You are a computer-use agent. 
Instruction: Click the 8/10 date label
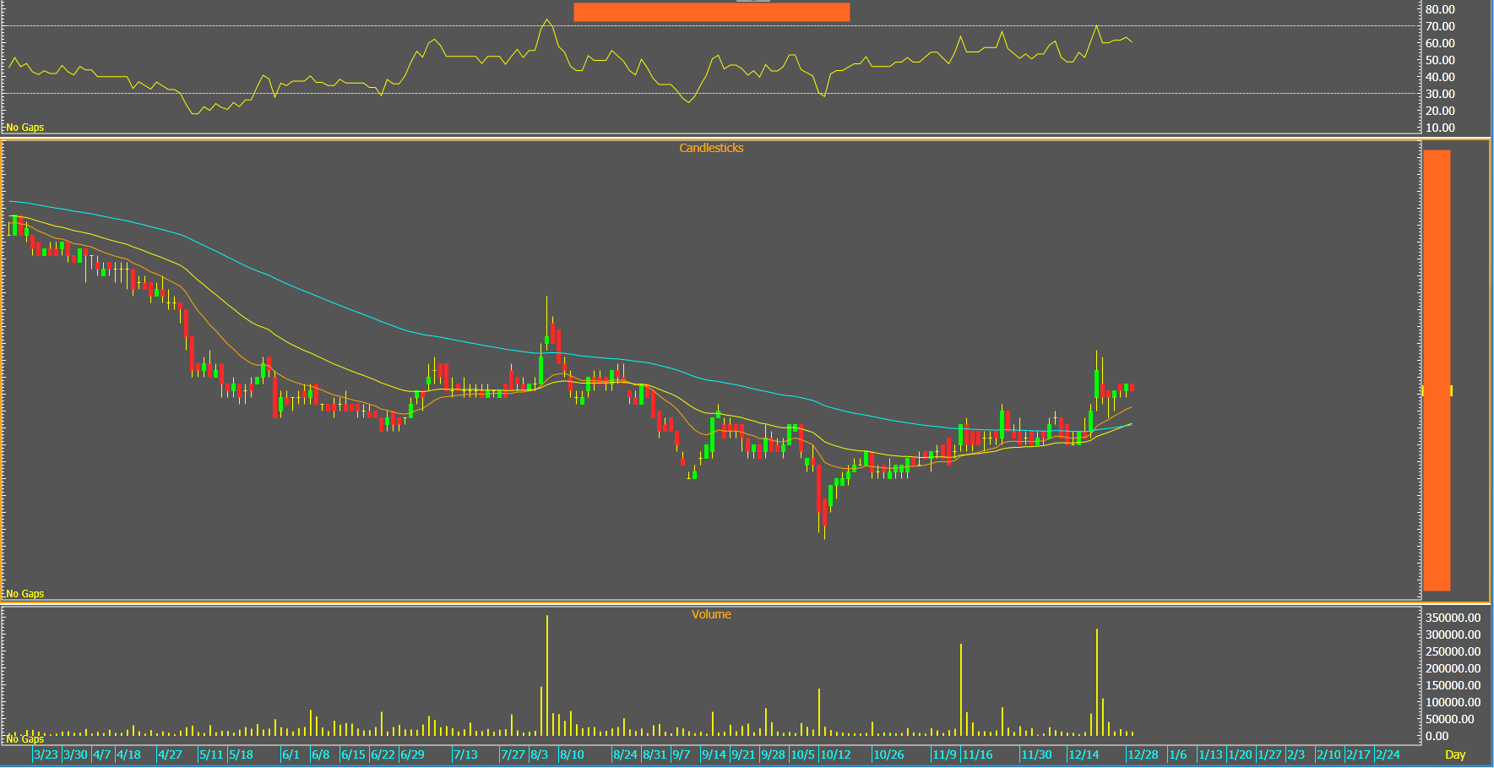coord(572,754)
